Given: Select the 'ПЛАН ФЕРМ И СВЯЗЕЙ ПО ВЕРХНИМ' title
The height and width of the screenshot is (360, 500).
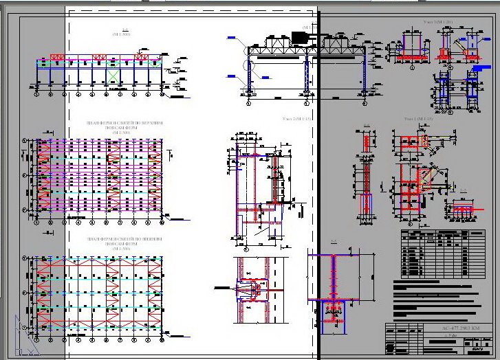Looking at the screenshot, I should point(124,123).
